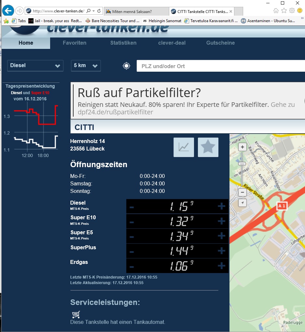The image size is (305, 332).
Task: Close the CITTI Tankstelle browser tab
Action: [x=231, y=11]
